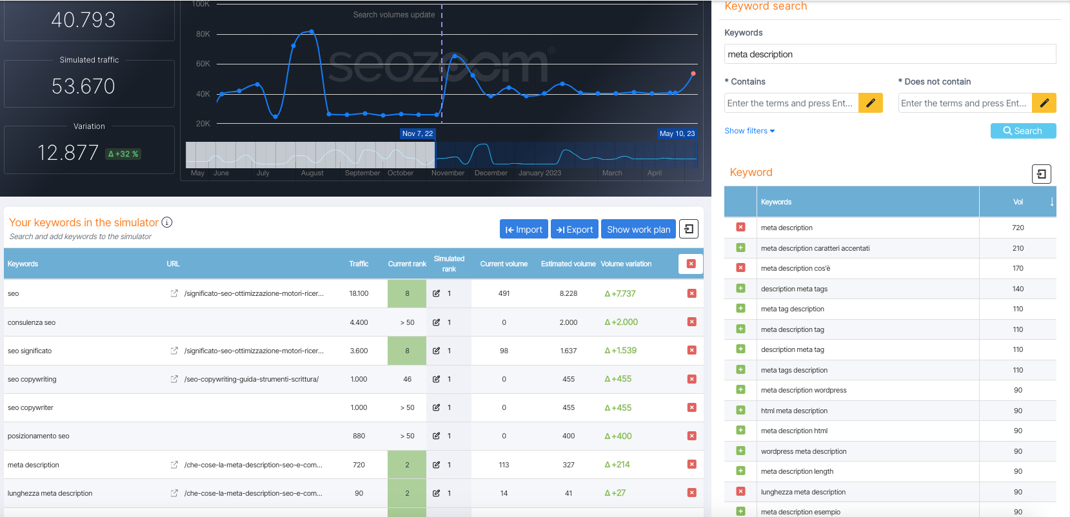Click the Keywords input containing 'meta description'
Viewport: 1070px width, 517px height.
(890, 54)
